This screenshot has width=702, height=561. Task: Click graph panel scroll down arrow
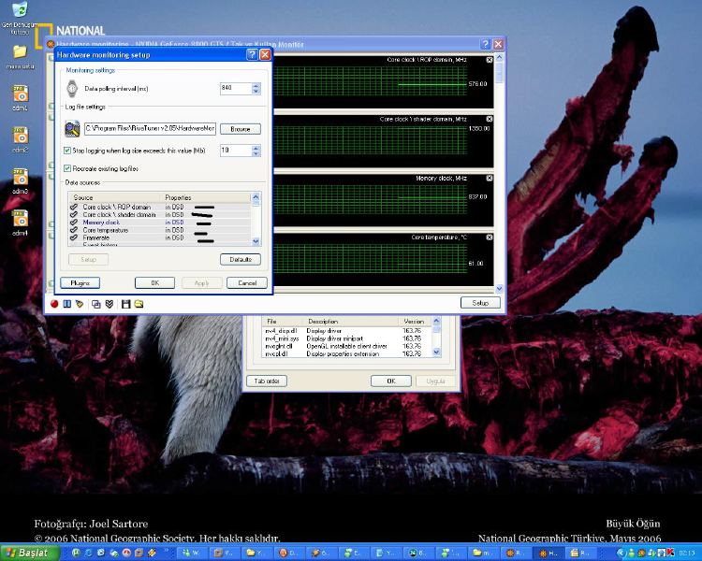pos(499,289)
